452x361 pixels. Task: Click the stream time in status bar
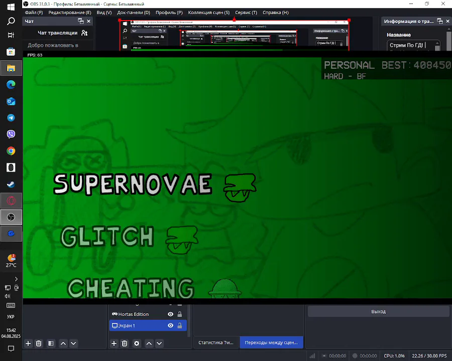tap(337, 356)
